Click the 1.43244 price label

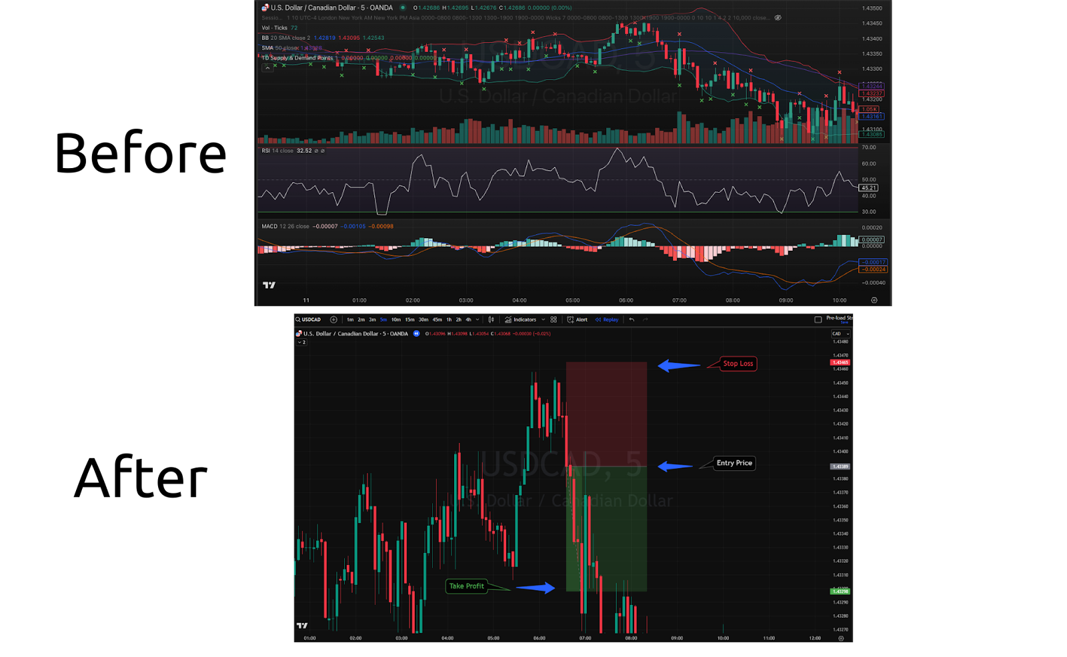872,86
